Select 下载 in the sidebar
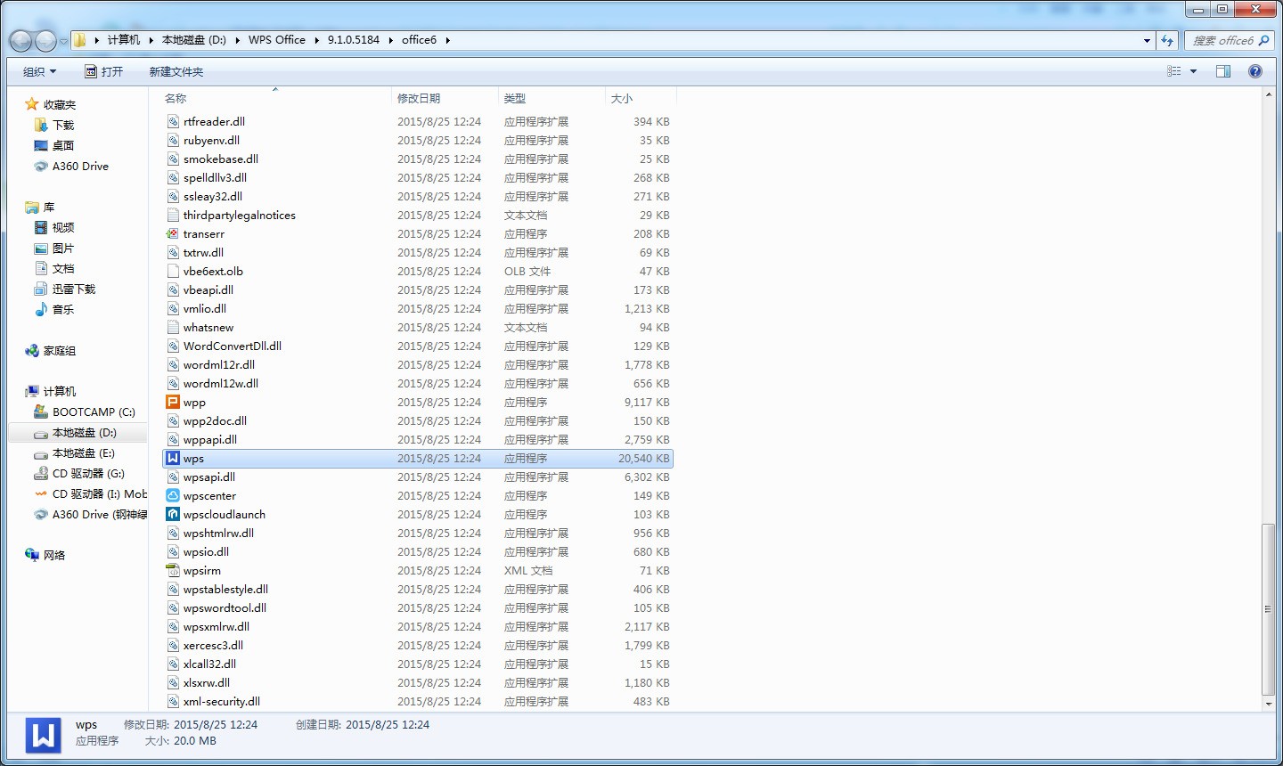Image resolution: width=1283 pixels, height=766 pixels. 63,125
